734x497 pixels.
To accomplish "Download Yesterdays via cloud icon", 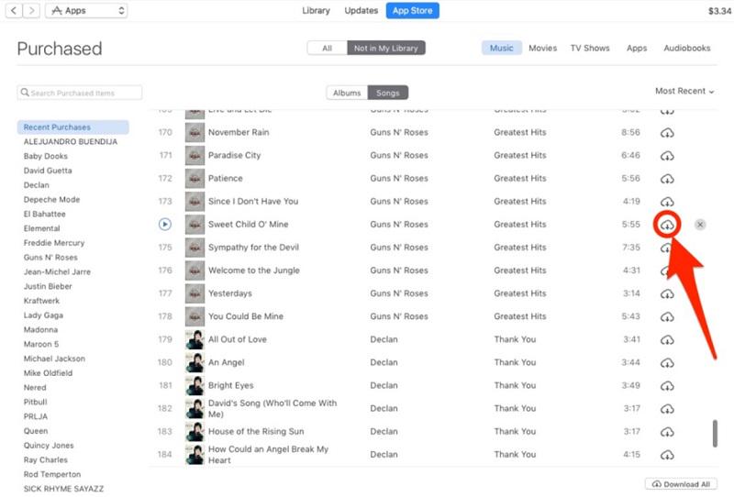I will click(667, 294).
